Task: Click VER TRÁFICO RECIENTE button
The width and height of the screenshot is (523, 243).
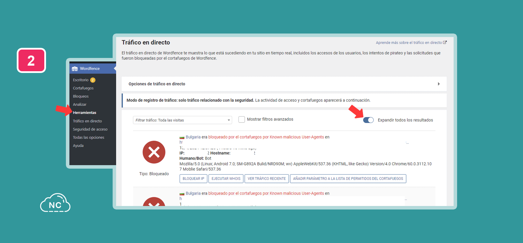Action: click(x=267, y=178)
